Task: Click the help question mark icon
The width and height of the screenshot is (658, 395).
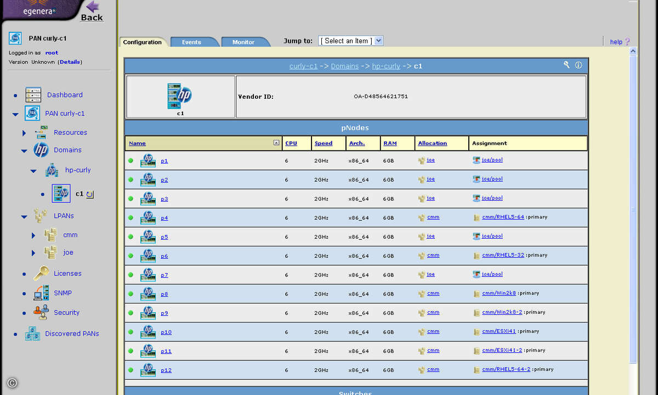Action: tap(627, 42)
